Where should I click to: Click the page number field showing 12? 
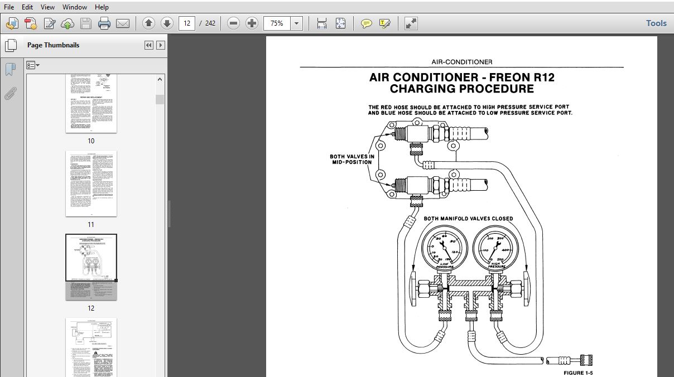point(187,23)
